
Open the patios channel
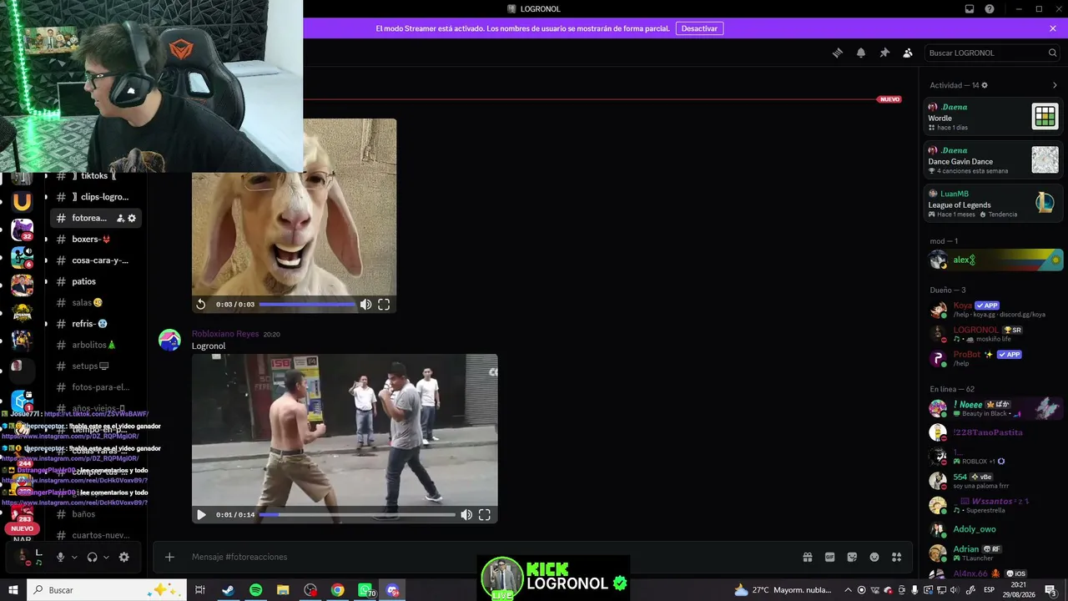pos(95,281)
